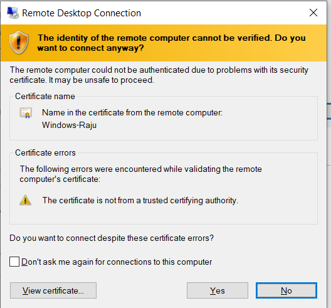Click the untrusted certifying authority error message
The width and height of the screenshot is (331, 308).
140,201
